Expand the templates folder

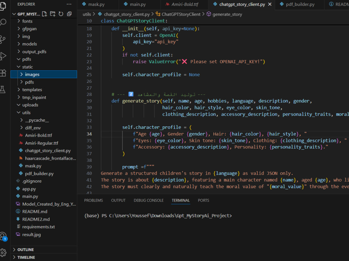point(44,90)
